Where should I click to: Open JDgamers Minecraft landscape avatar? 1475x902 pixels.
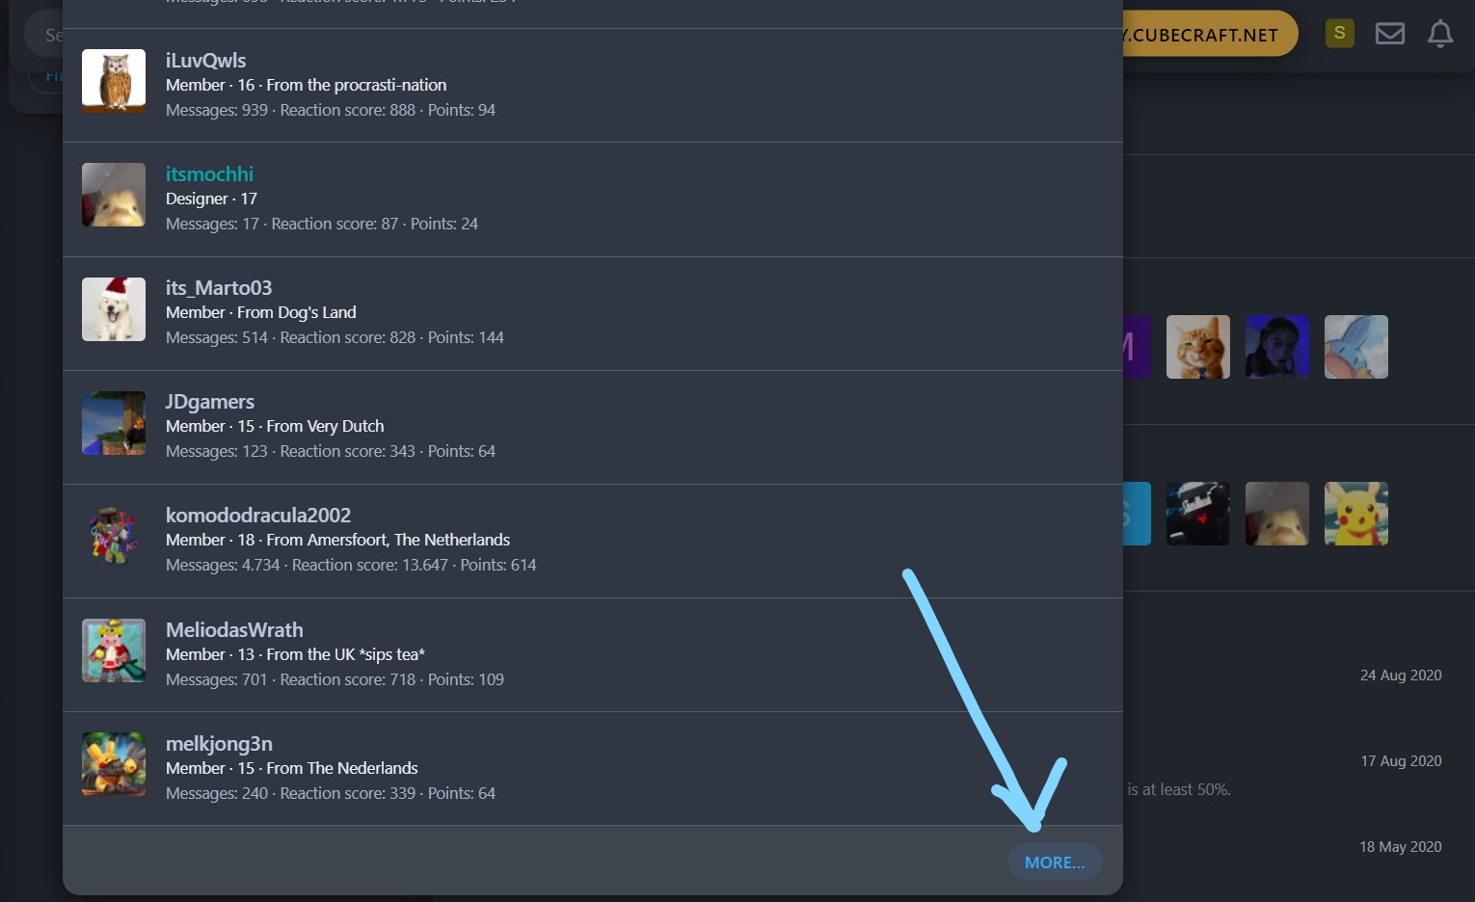pos(114,423)
